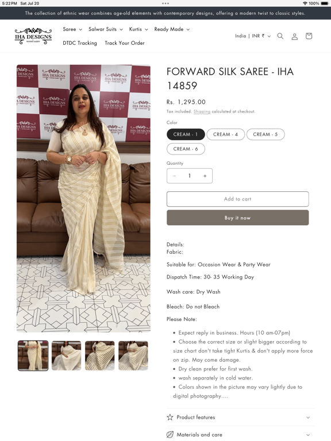
Task: Click the Product features star icon
Action: coord(170,417)
